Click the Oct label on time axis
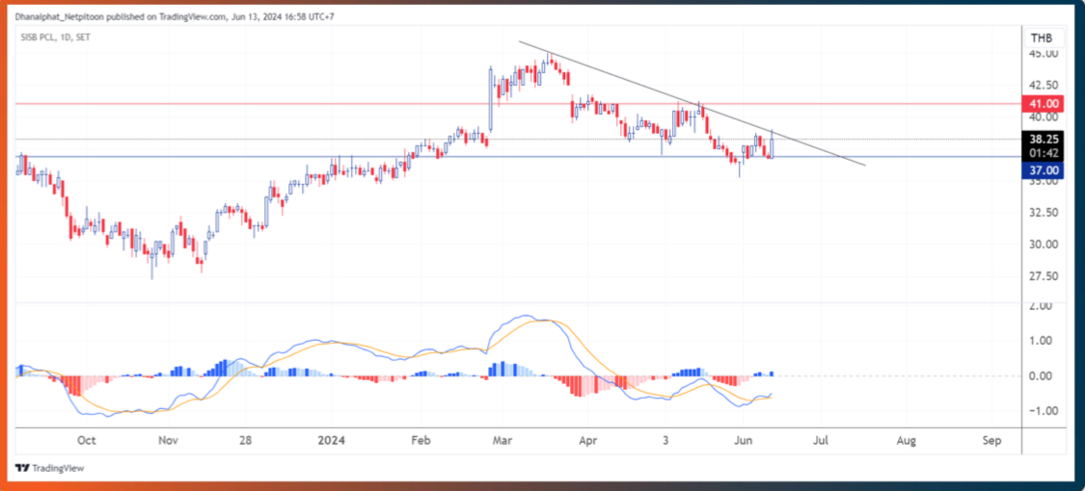This screenshot has width=1085, height=491. pos(86,441)
